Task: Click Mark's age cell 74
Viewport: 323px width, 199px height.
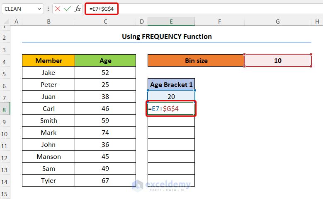Action: click(105, 133)
